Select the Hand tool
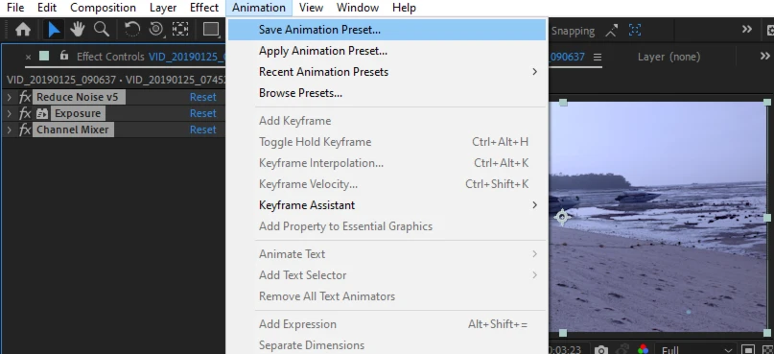Image resolution: width=774 pixels, height=354 pixels. coord(78,30)
